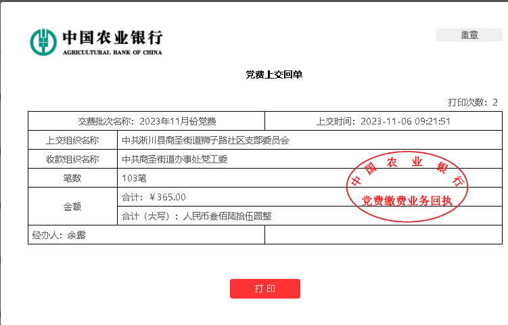This screenshot has width=508, height=325.
Task: Click the 金额 label cell
Action: point(72,207)
